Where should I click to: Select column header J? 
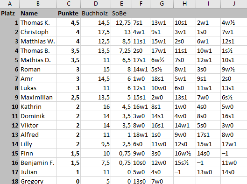pos(234,4)
